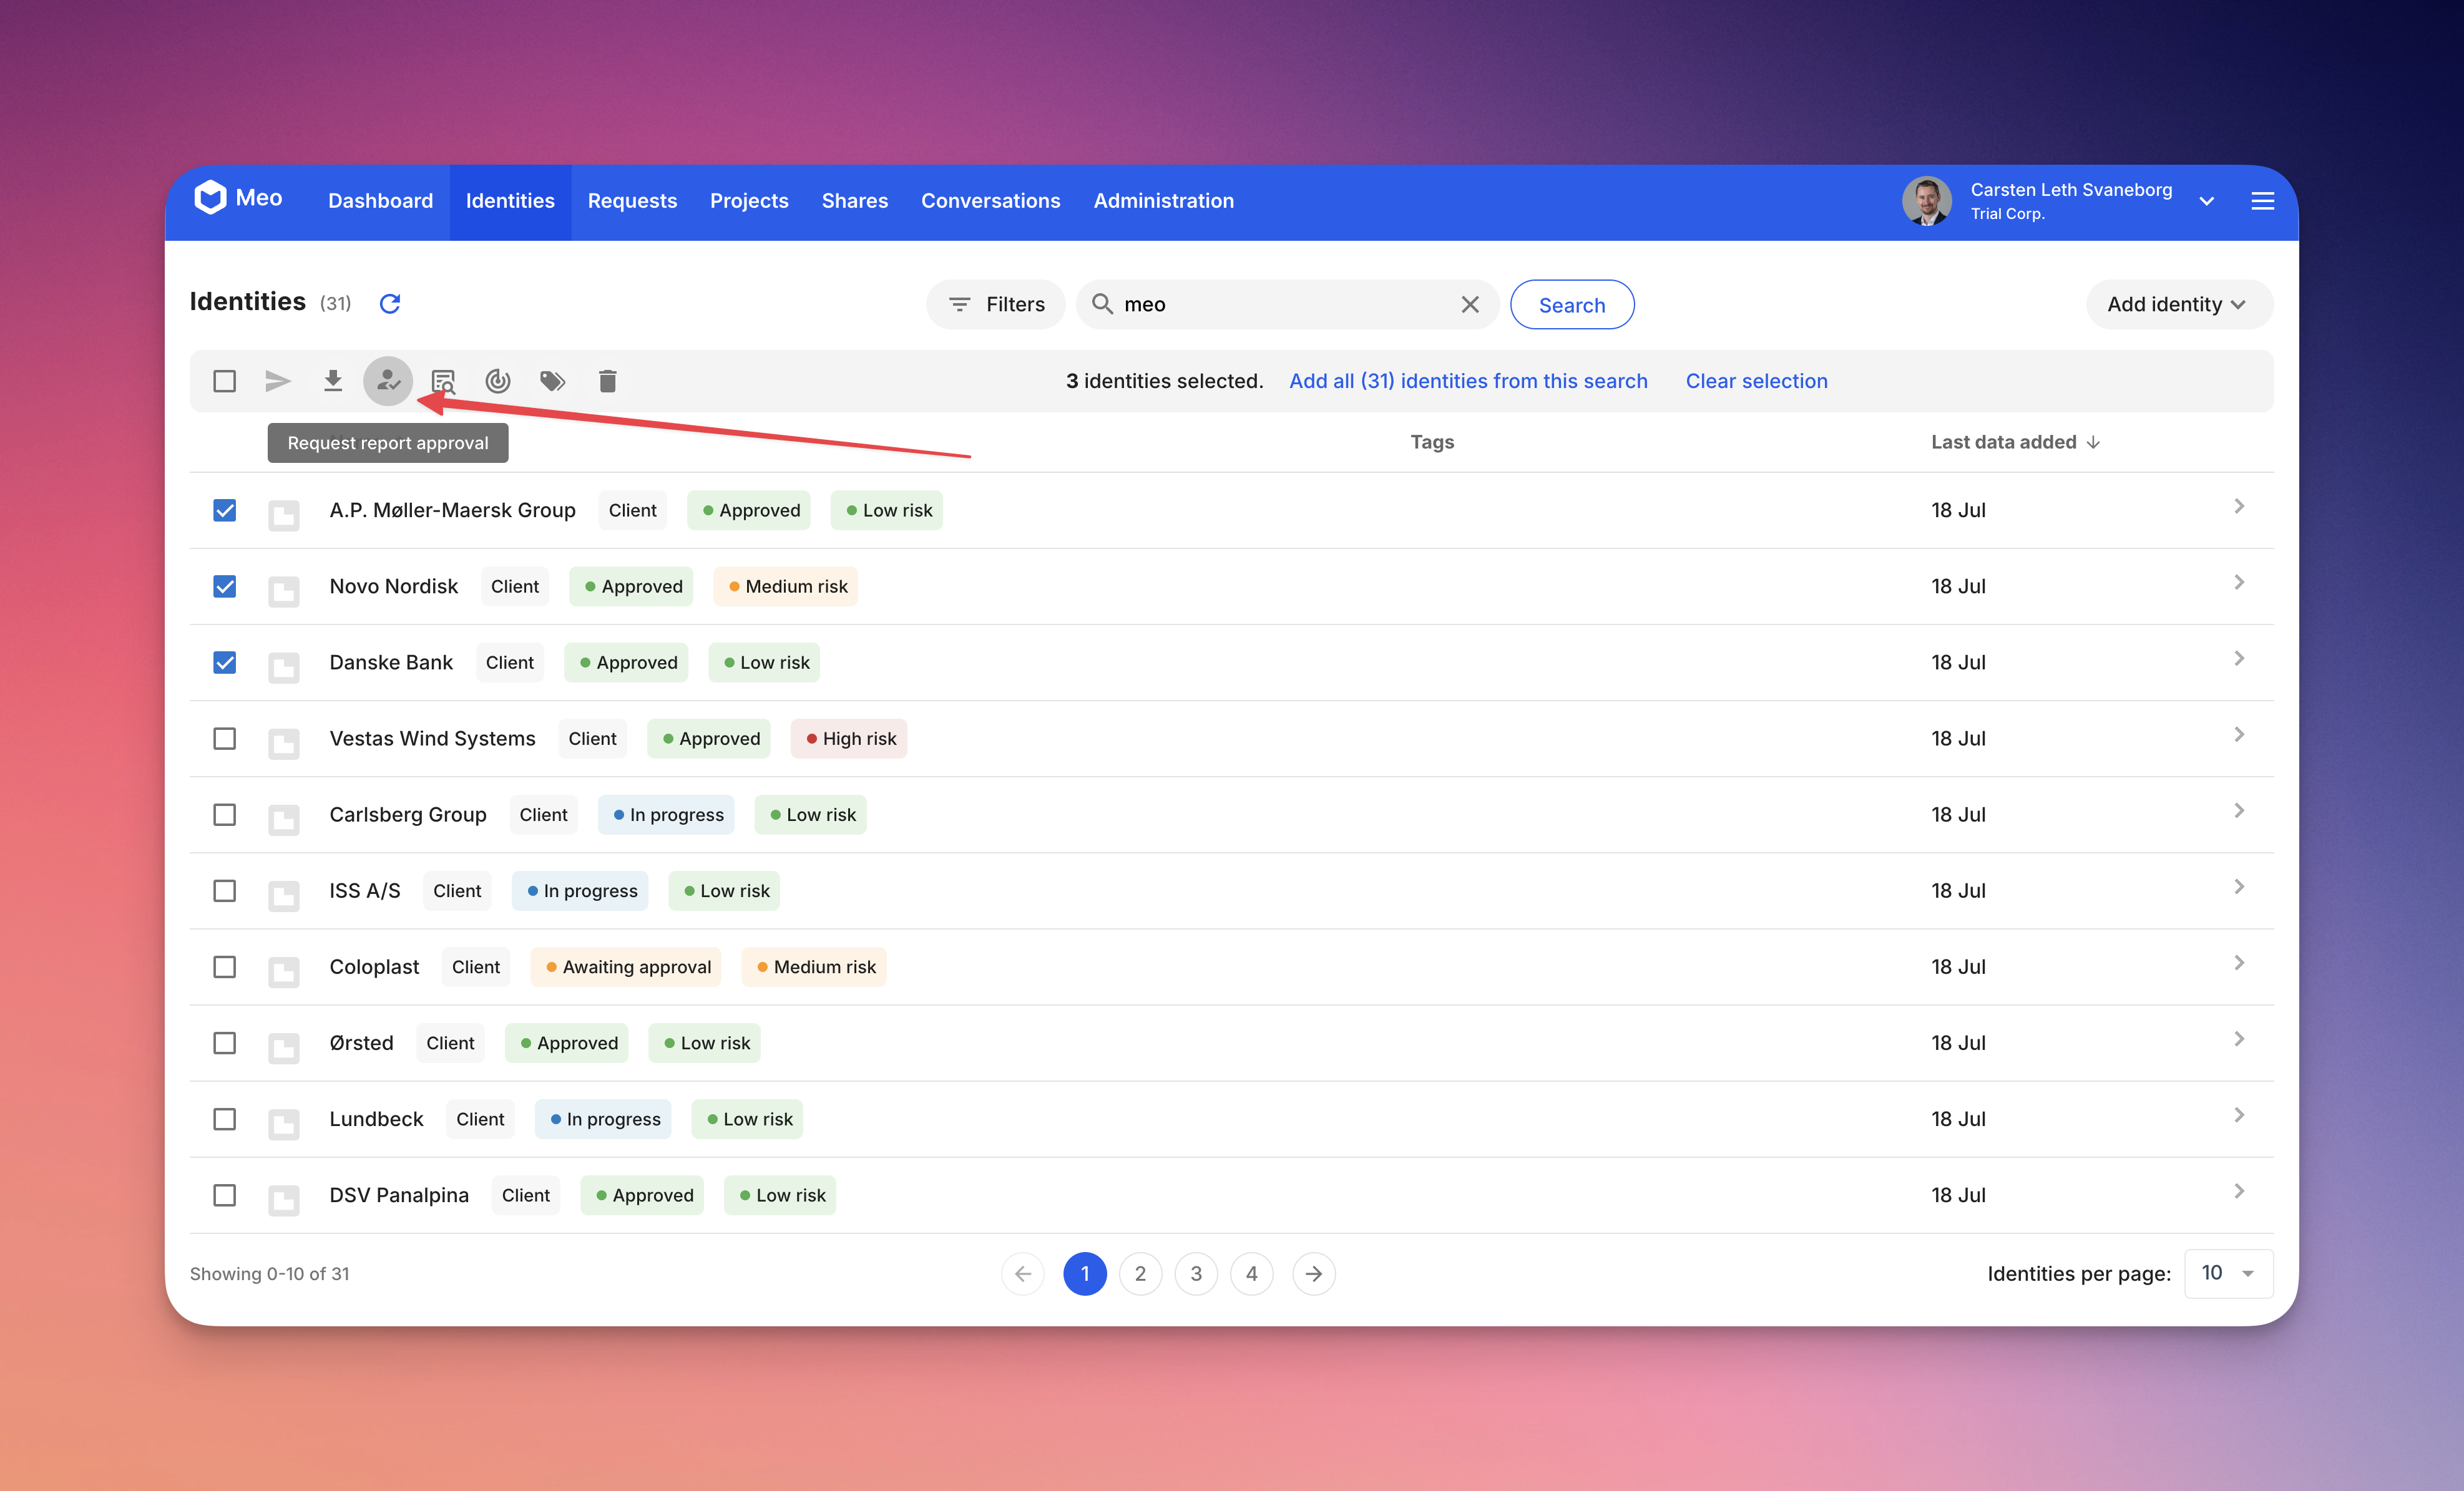Click Awaiting approval tag on Coloplast
Screen dimensions: 2464x1491
626,968
